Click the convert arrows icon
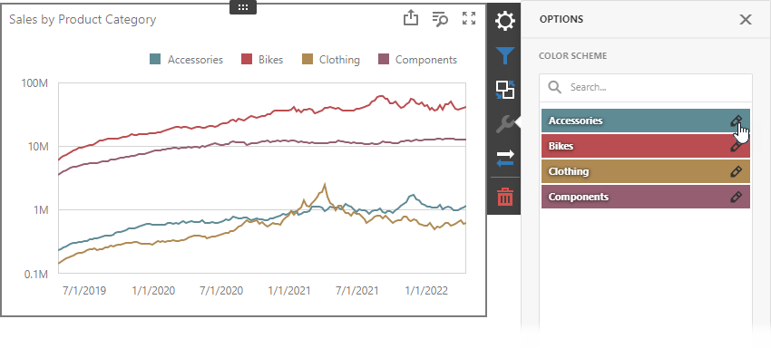 click(x=504, y=159)
